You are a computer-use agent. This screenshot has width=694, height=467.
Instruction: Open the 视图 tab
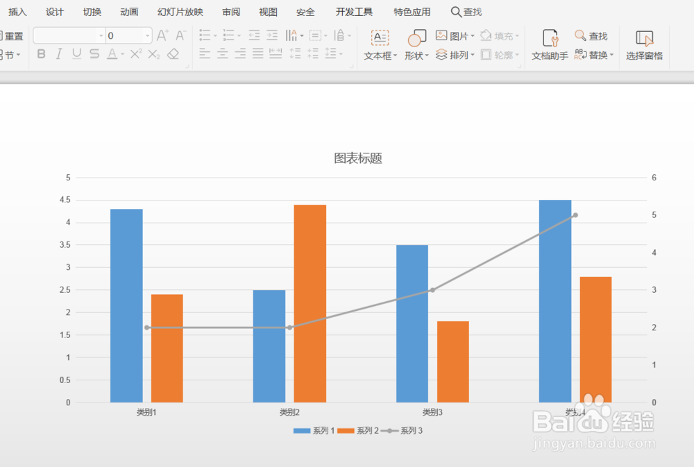[x=268, y=12]
